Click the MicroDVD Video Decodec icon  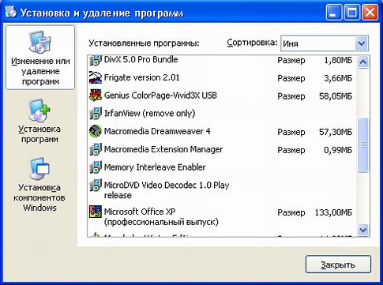point(96,185)
